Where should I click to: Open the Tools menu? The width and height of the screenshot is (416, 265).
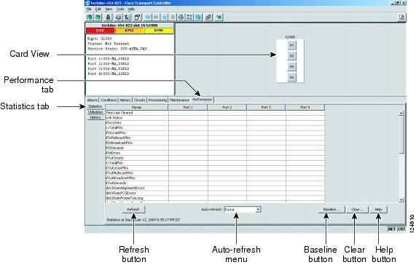point(120,9)
